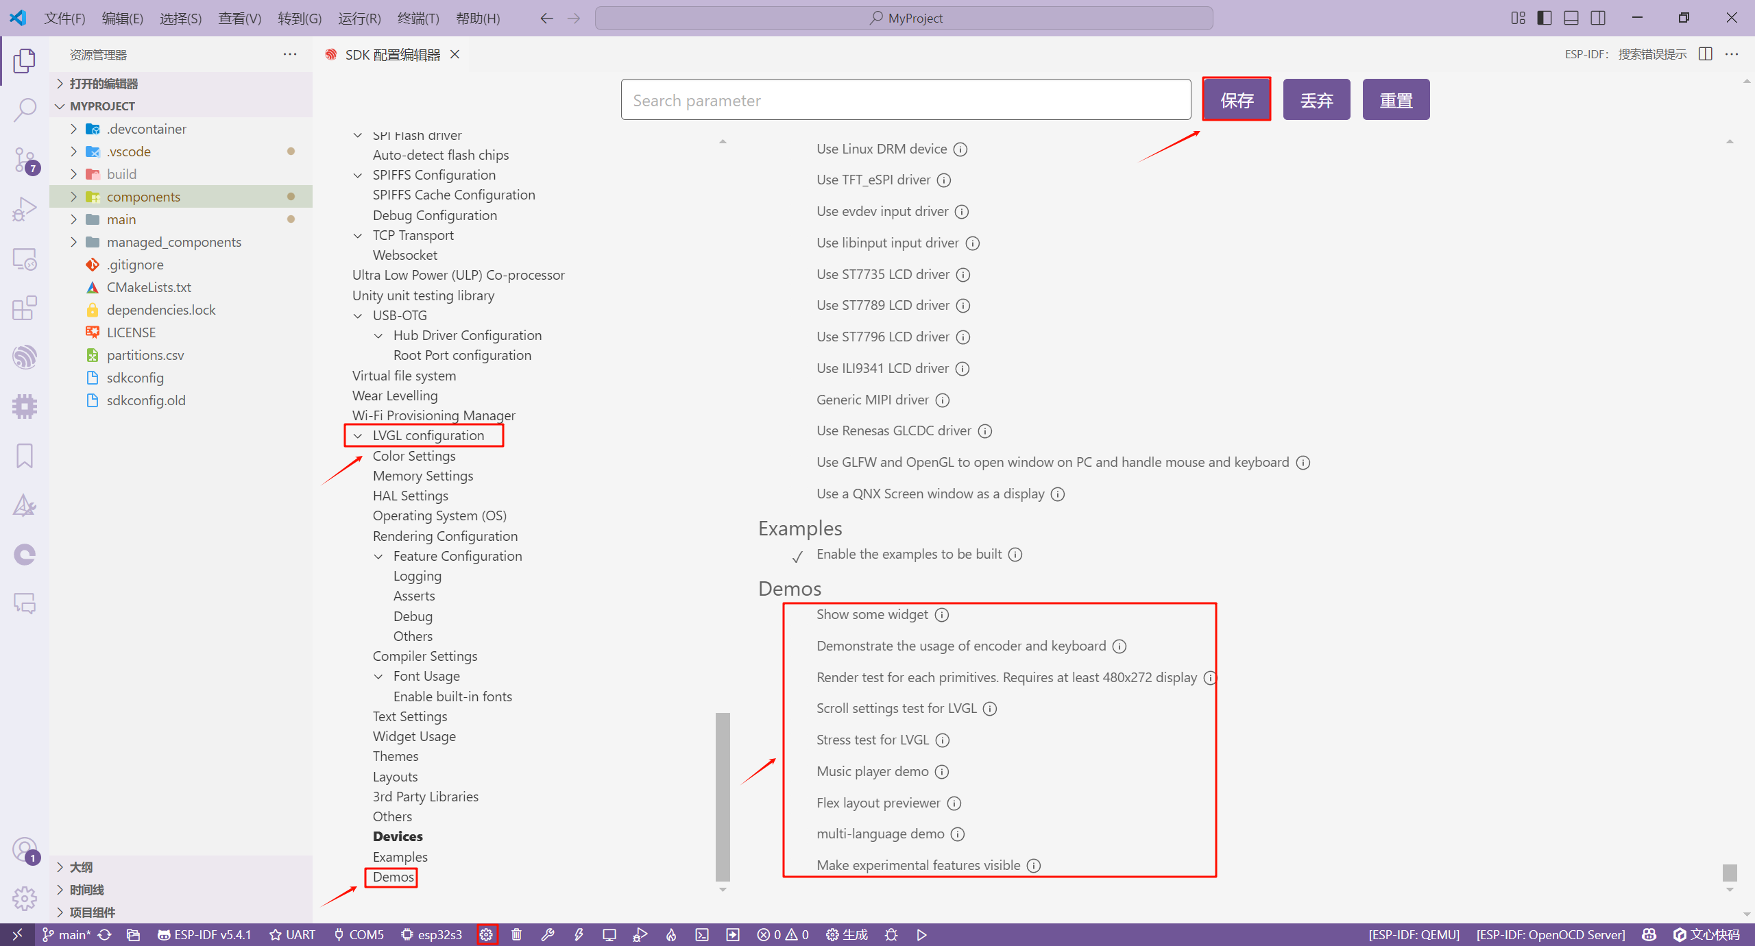Toggle the Show some widget option
Screen dimensions: 1755x946
tap(797, 615)
